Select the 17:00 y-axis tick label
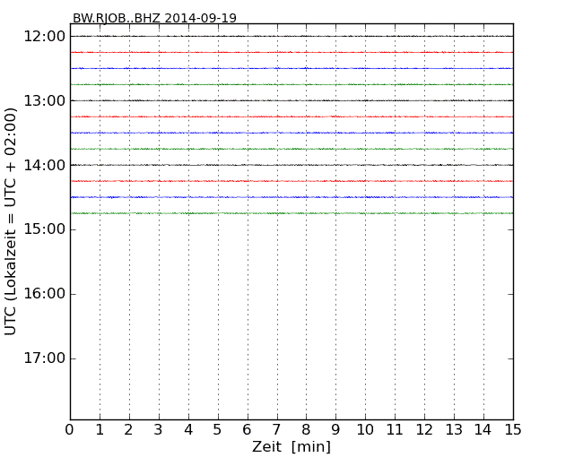This screenshot has height=466, width=583. click(45, 358)
